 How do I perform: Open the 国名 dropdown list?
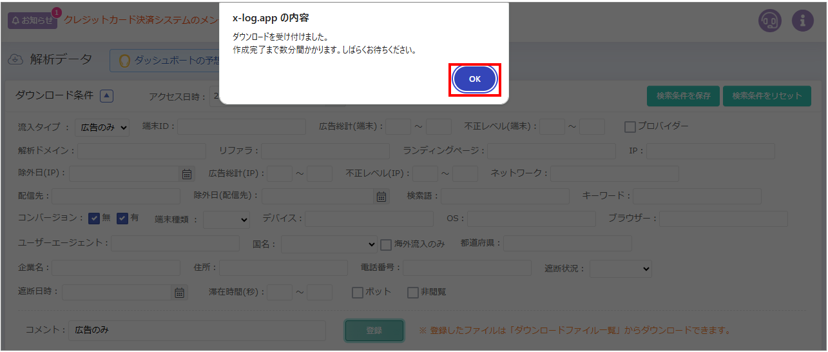click(329, 244)
